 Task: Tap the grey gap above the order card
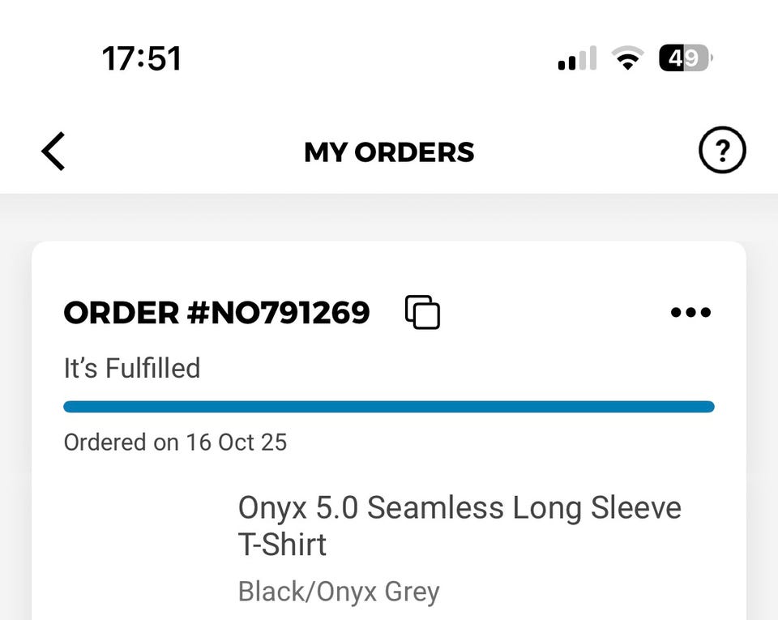tap(389, 217)
